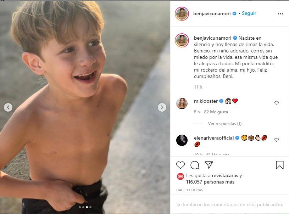Expand Ver respuestas (1) replies
289x214 pixels.
[224, 124]
